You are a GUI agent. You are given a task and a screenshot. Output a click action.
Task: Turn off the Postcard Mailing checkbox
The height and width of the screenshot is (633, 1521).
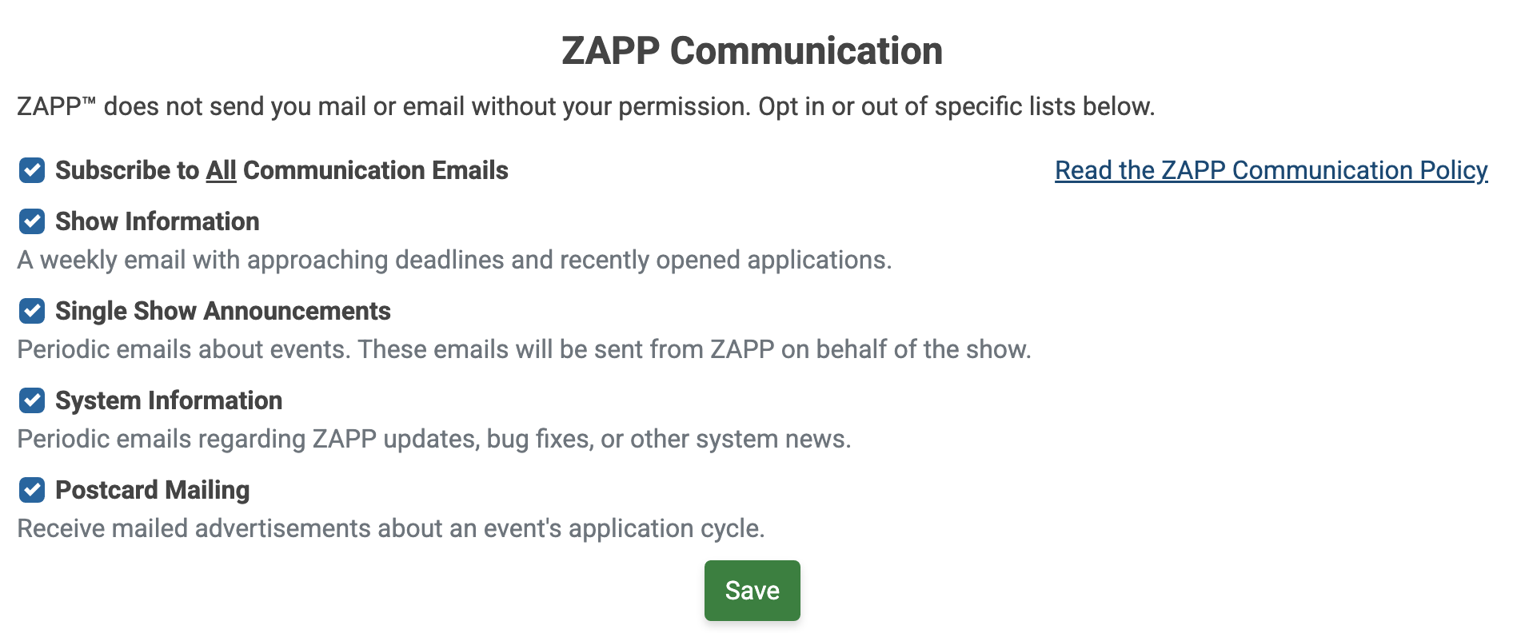pyautogui.click(x=32, y=490)
